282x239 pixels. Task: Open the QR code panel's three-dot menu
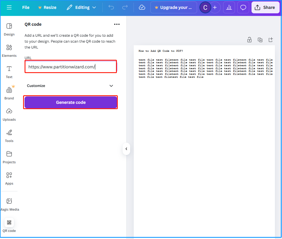point(117,24)
